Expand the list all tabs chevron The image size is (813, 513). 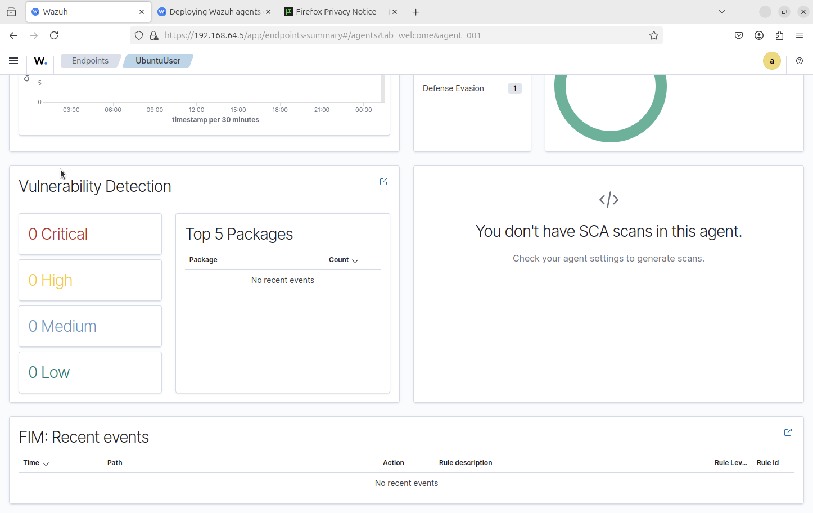click(x=722, y=12)
